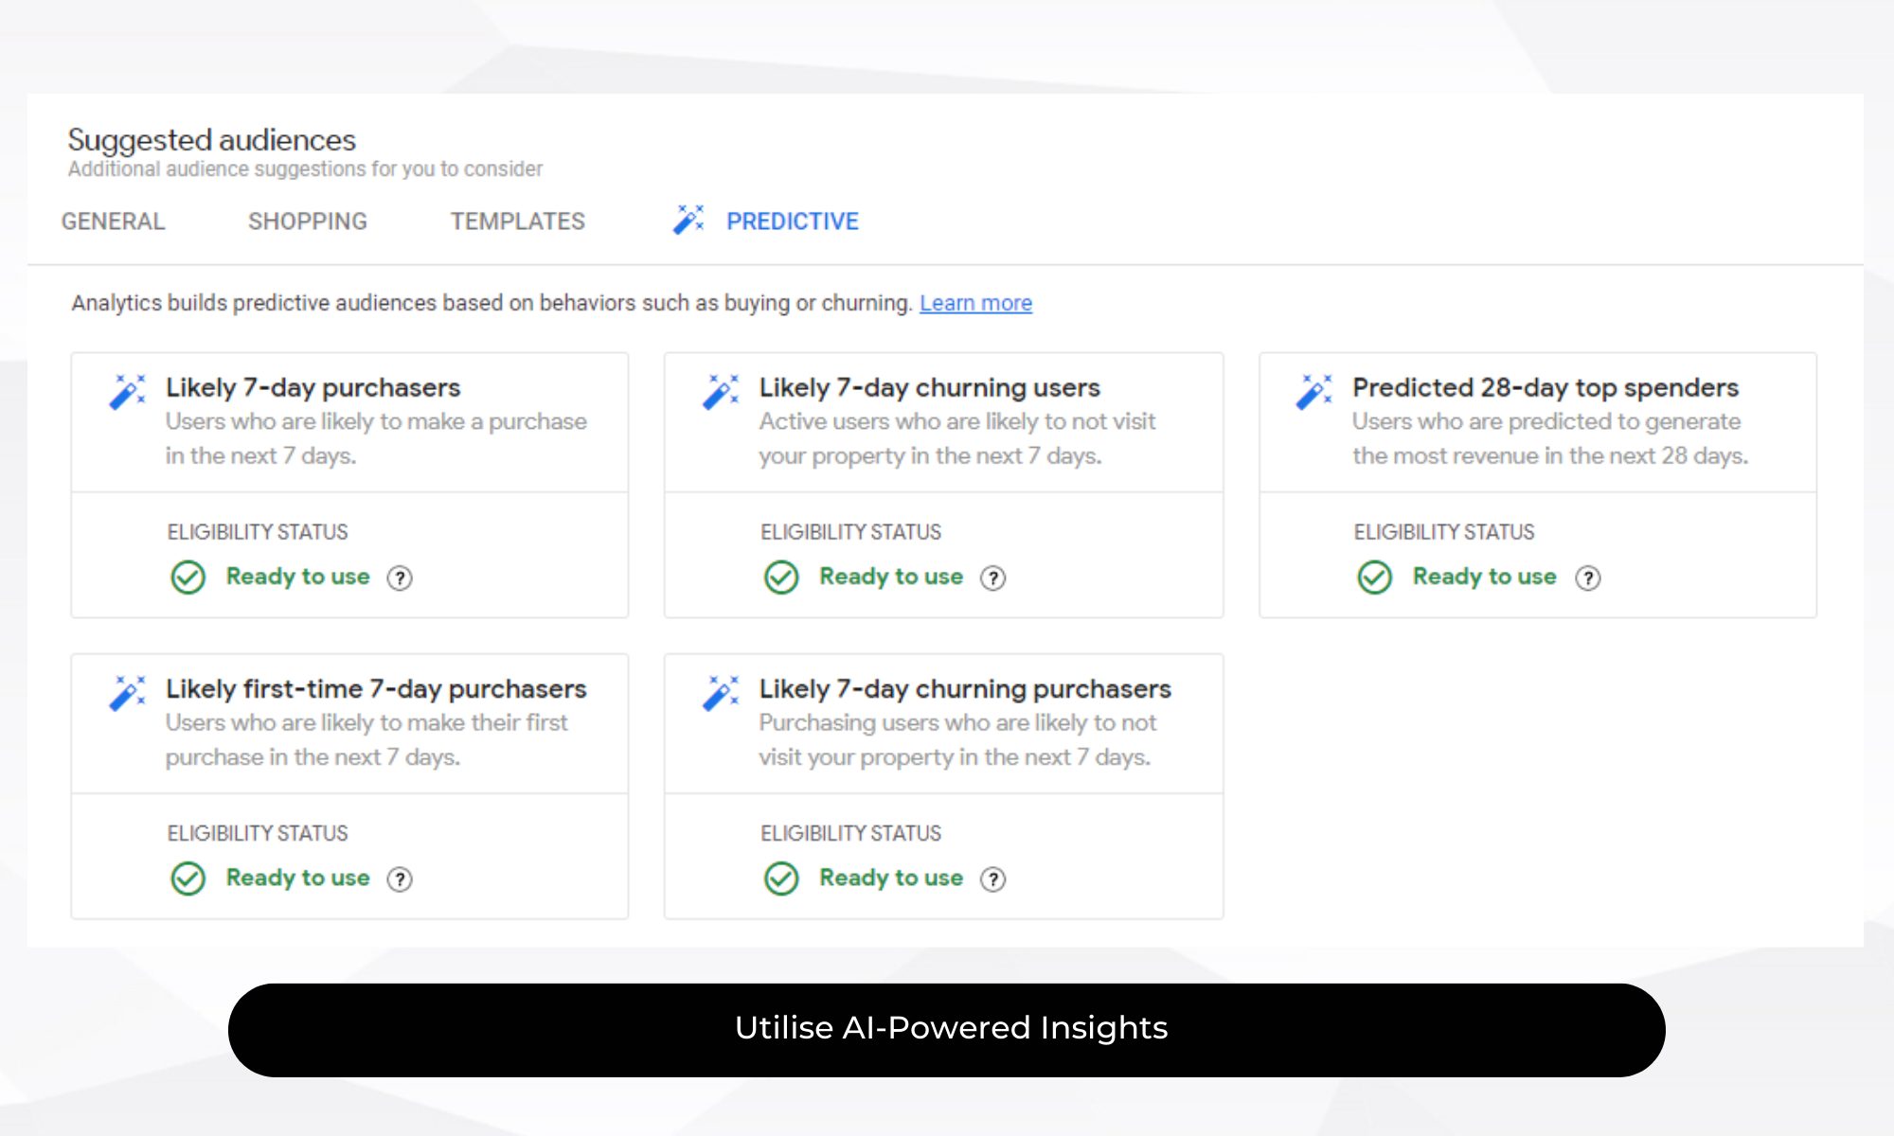Click magic wand icon on Predicted 28-day top spenders

coord(1313,391)
